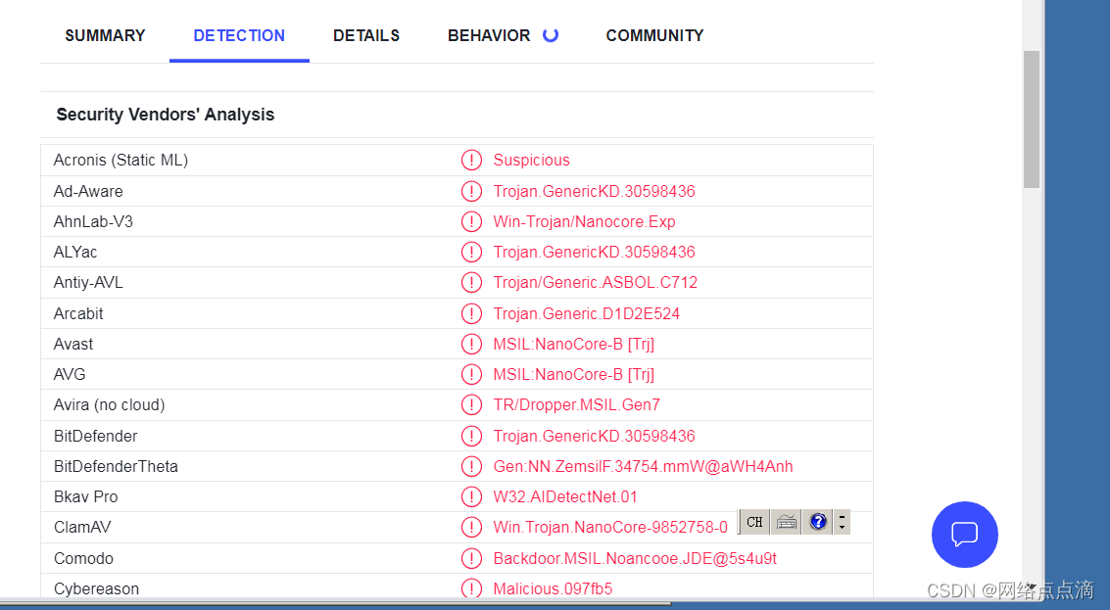
Task: Open the DETAILS tab
Action: pos(366,35)
